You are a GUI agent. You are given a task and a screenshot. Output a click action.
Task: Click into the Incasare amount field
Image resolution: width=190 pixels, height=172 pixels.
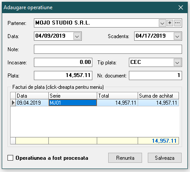(63, 63)
